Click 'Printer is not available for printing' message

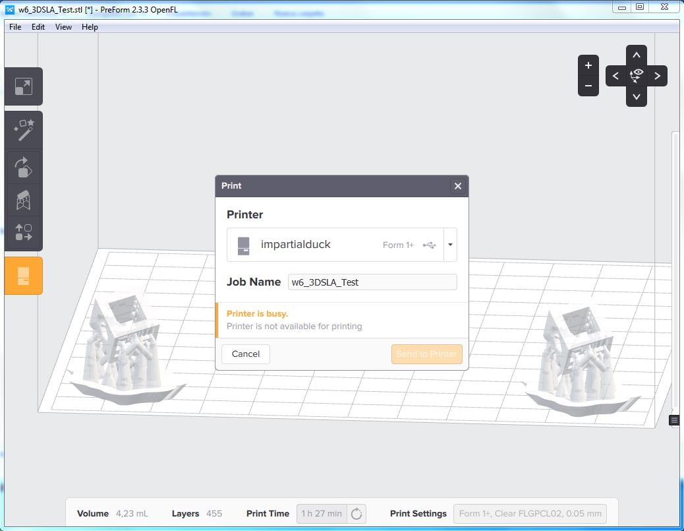pyautogui.click(x=295, y=327)
